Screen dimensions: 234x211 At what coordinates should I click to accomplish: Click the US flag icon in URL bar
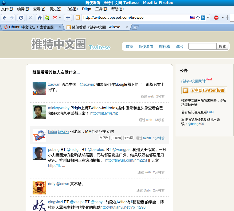tap(193, 18)
